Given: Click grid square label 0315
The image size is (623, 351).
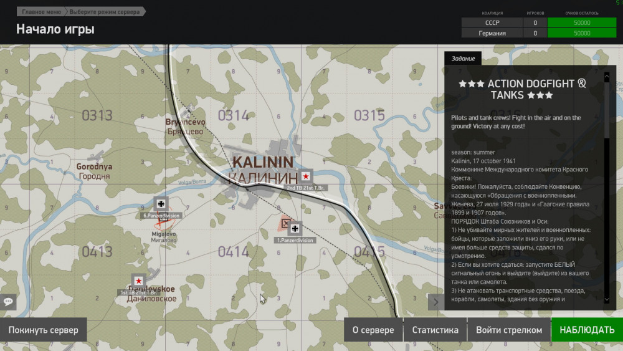Looking at the screenshot, I should [x=369, y=116].
